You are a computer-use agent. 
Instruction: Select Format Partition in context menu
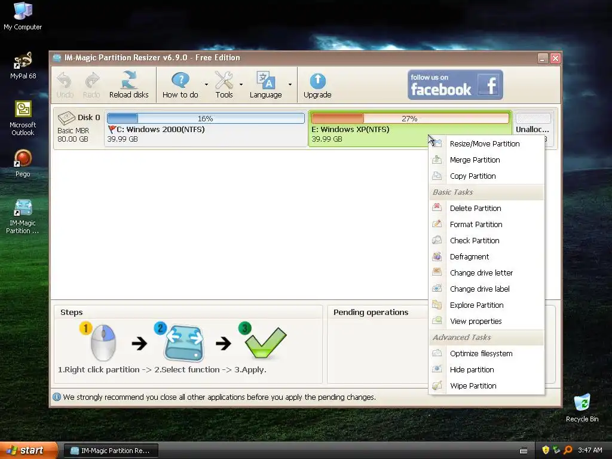click(x=486, y=225)
